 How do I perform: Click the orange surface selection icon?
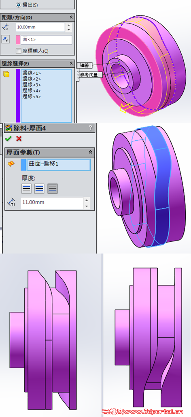click(x=11, y=164)
